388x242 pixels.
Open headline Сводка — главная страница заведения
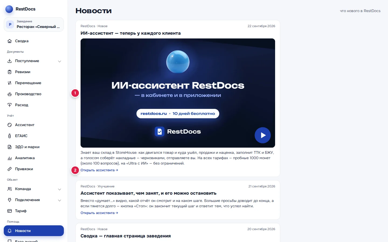tap(126, 236)
